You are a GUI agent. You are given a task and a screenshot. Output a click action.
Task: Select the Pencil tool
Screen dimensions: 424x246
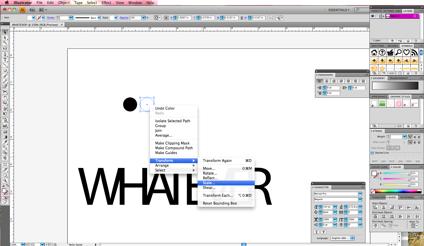[5, 81]
